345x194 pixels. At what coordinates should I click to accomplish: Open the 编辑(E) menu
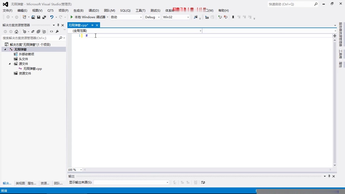(x=22, y=10)
